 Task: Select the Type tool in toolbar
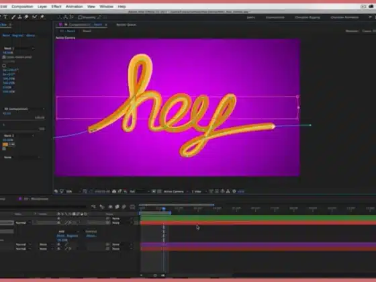[5, 17]
